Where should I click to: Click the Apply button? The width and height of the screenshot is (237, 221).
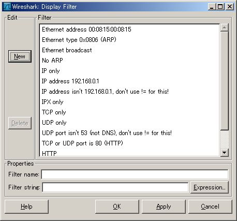pyautogui.click(x=164, y=207)
